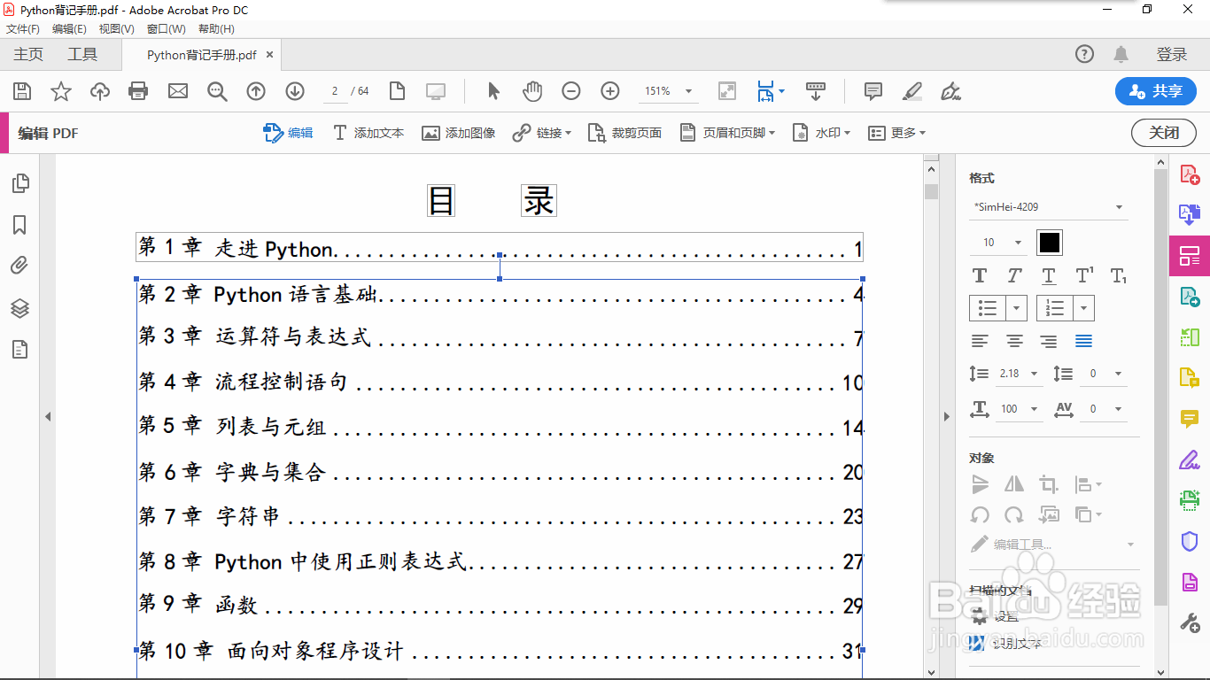Open the attachments paperclip panel
The height and width of the screenshot is (680, 1210).
(x=20, y=267)
